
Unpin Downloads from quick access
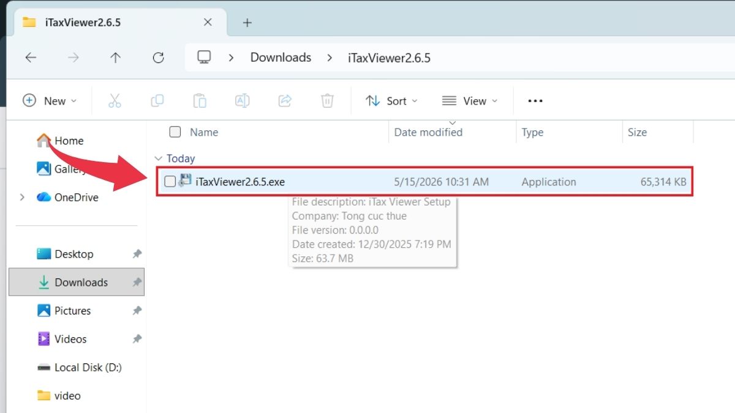click(x=137, y=282)
